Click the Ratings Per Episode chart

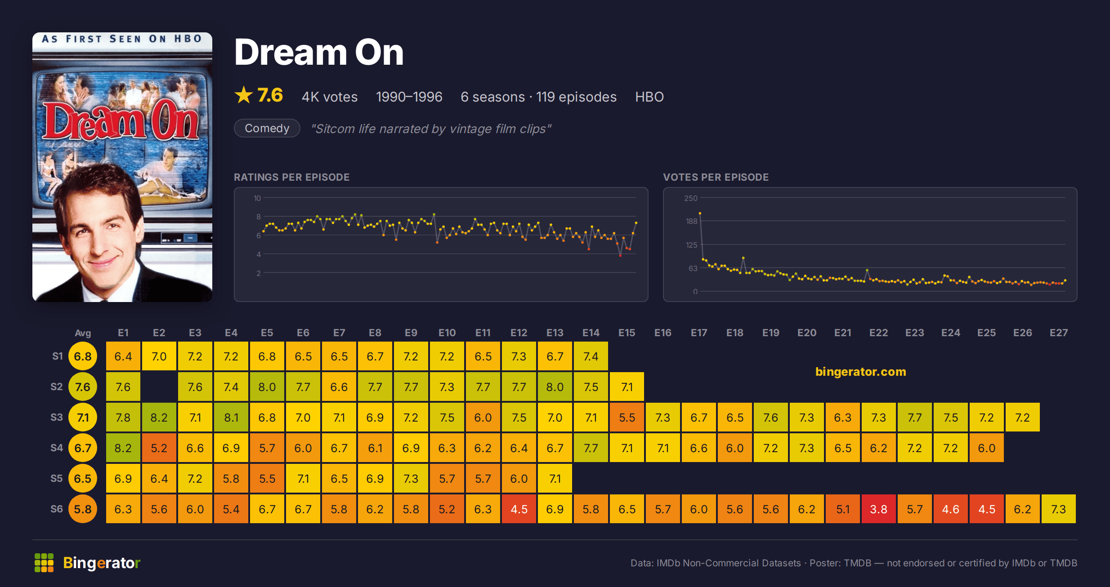[x=441, y=245]
